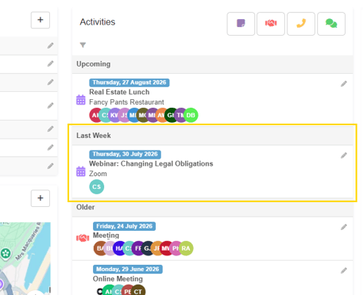
Task: Log a phone call activity
Action: [301, 24]
